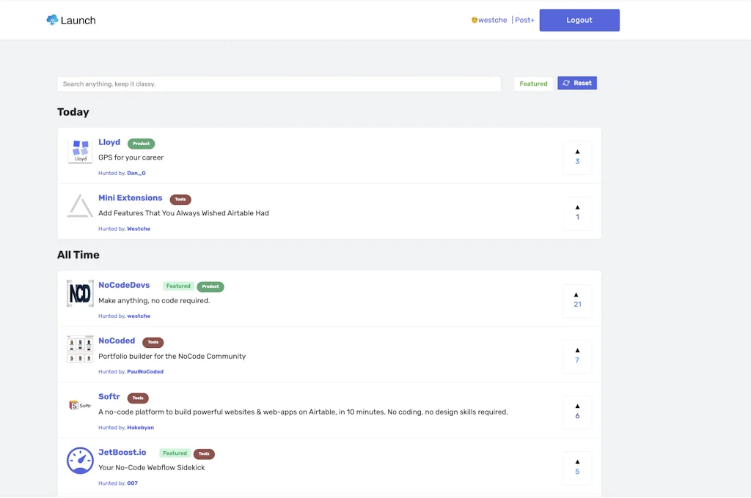Filter by the Tools tag on Softr
This screenshot has width=751, height=498.
[138, 398]
